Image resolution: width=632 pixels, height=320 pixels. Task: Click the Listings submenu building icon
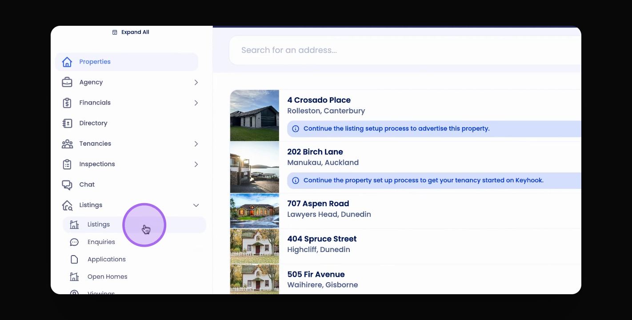point(74,224)
